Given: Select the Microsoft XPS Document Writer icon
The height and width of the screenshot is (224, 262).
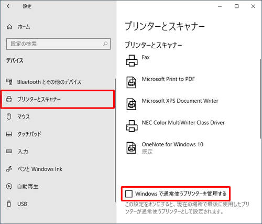Looking at the screenshot, I should (132, 104).
